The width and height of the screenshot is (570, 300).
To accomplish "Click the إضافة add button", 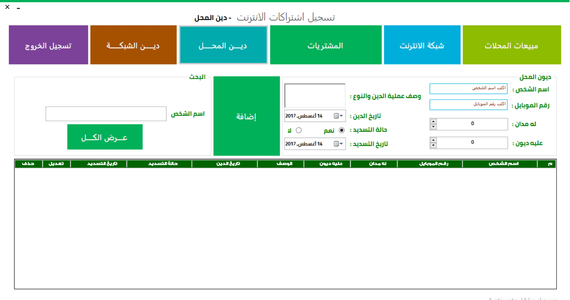I will (x=247, y=116).
